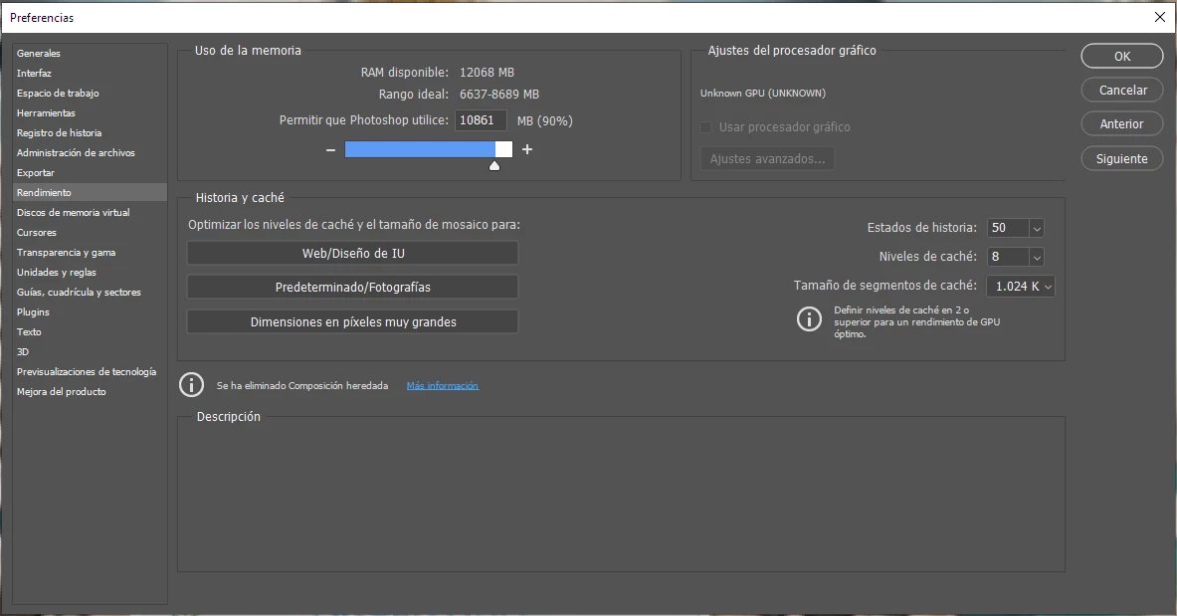Select Registro de historia in sidebar

point(60,133)
